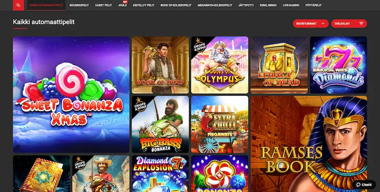Open Immortal Ways Diamonds game
Image resolution: width=380 pixels, height=192 pixels.
pos(339,65)
